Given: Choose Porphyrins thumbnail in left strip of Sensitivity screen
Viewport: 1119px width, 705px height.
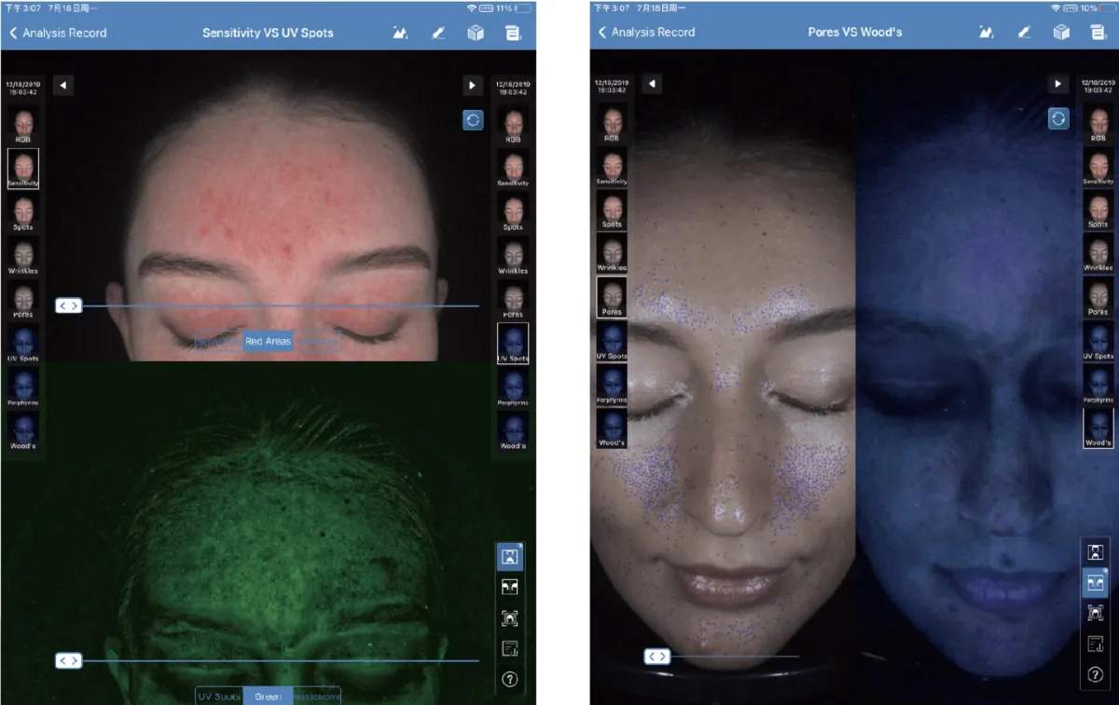Looking at the screenshot, I should (24, 386).
